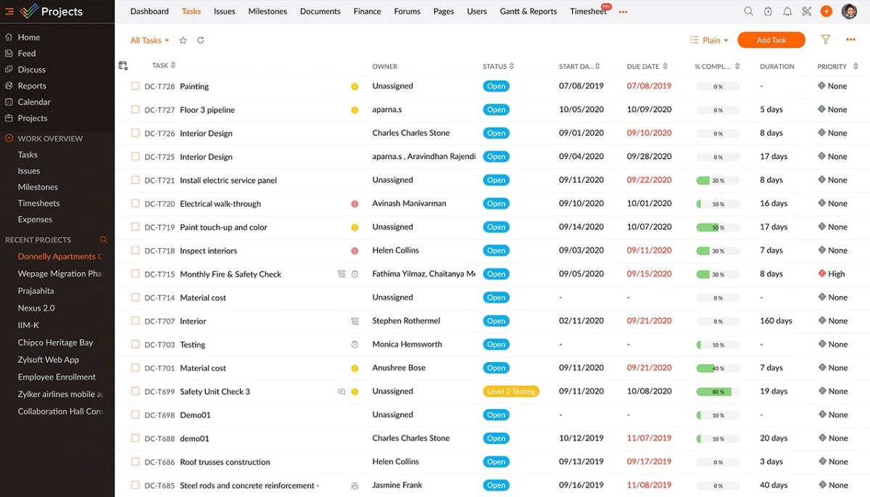
Task: Click bug icon on Steel rods task row
Action: point(355,485)
